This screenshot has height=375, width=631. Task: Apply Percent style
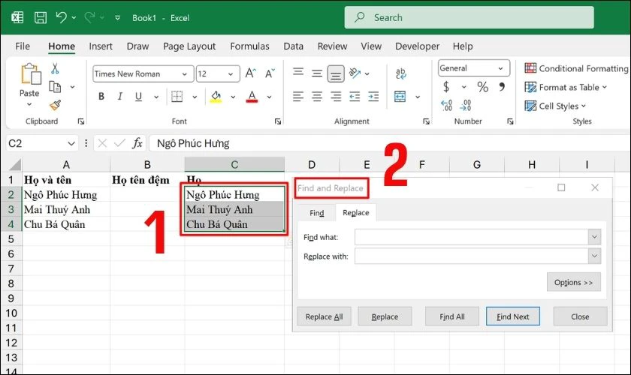(x=482, y=87)
